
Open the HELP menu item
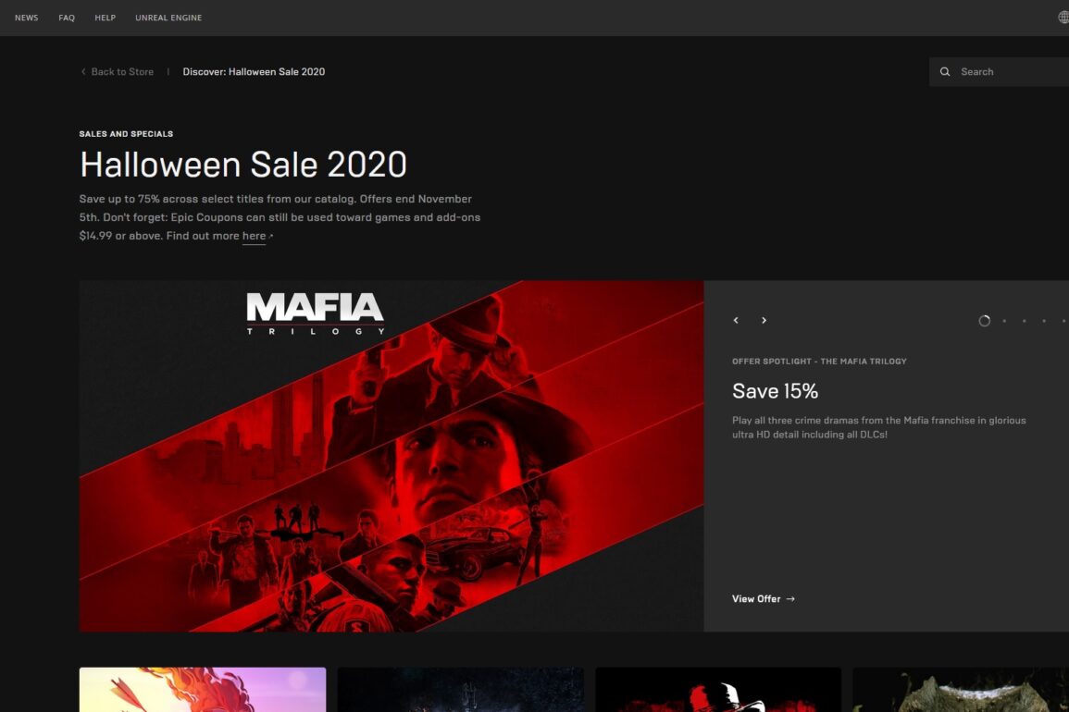coord(105,18)
